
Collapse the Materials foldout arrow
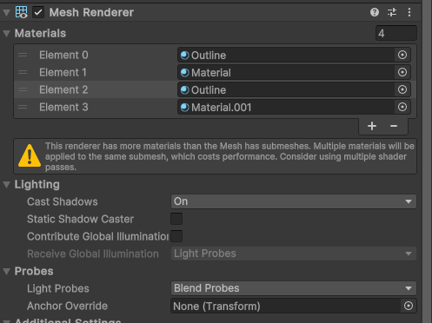click(6, 33)
